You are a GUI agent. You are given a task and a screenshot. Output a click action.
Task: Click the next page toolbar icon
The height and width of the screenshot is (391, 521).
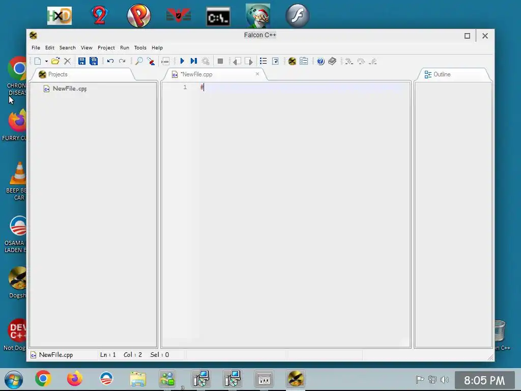[x=248, y=61]
